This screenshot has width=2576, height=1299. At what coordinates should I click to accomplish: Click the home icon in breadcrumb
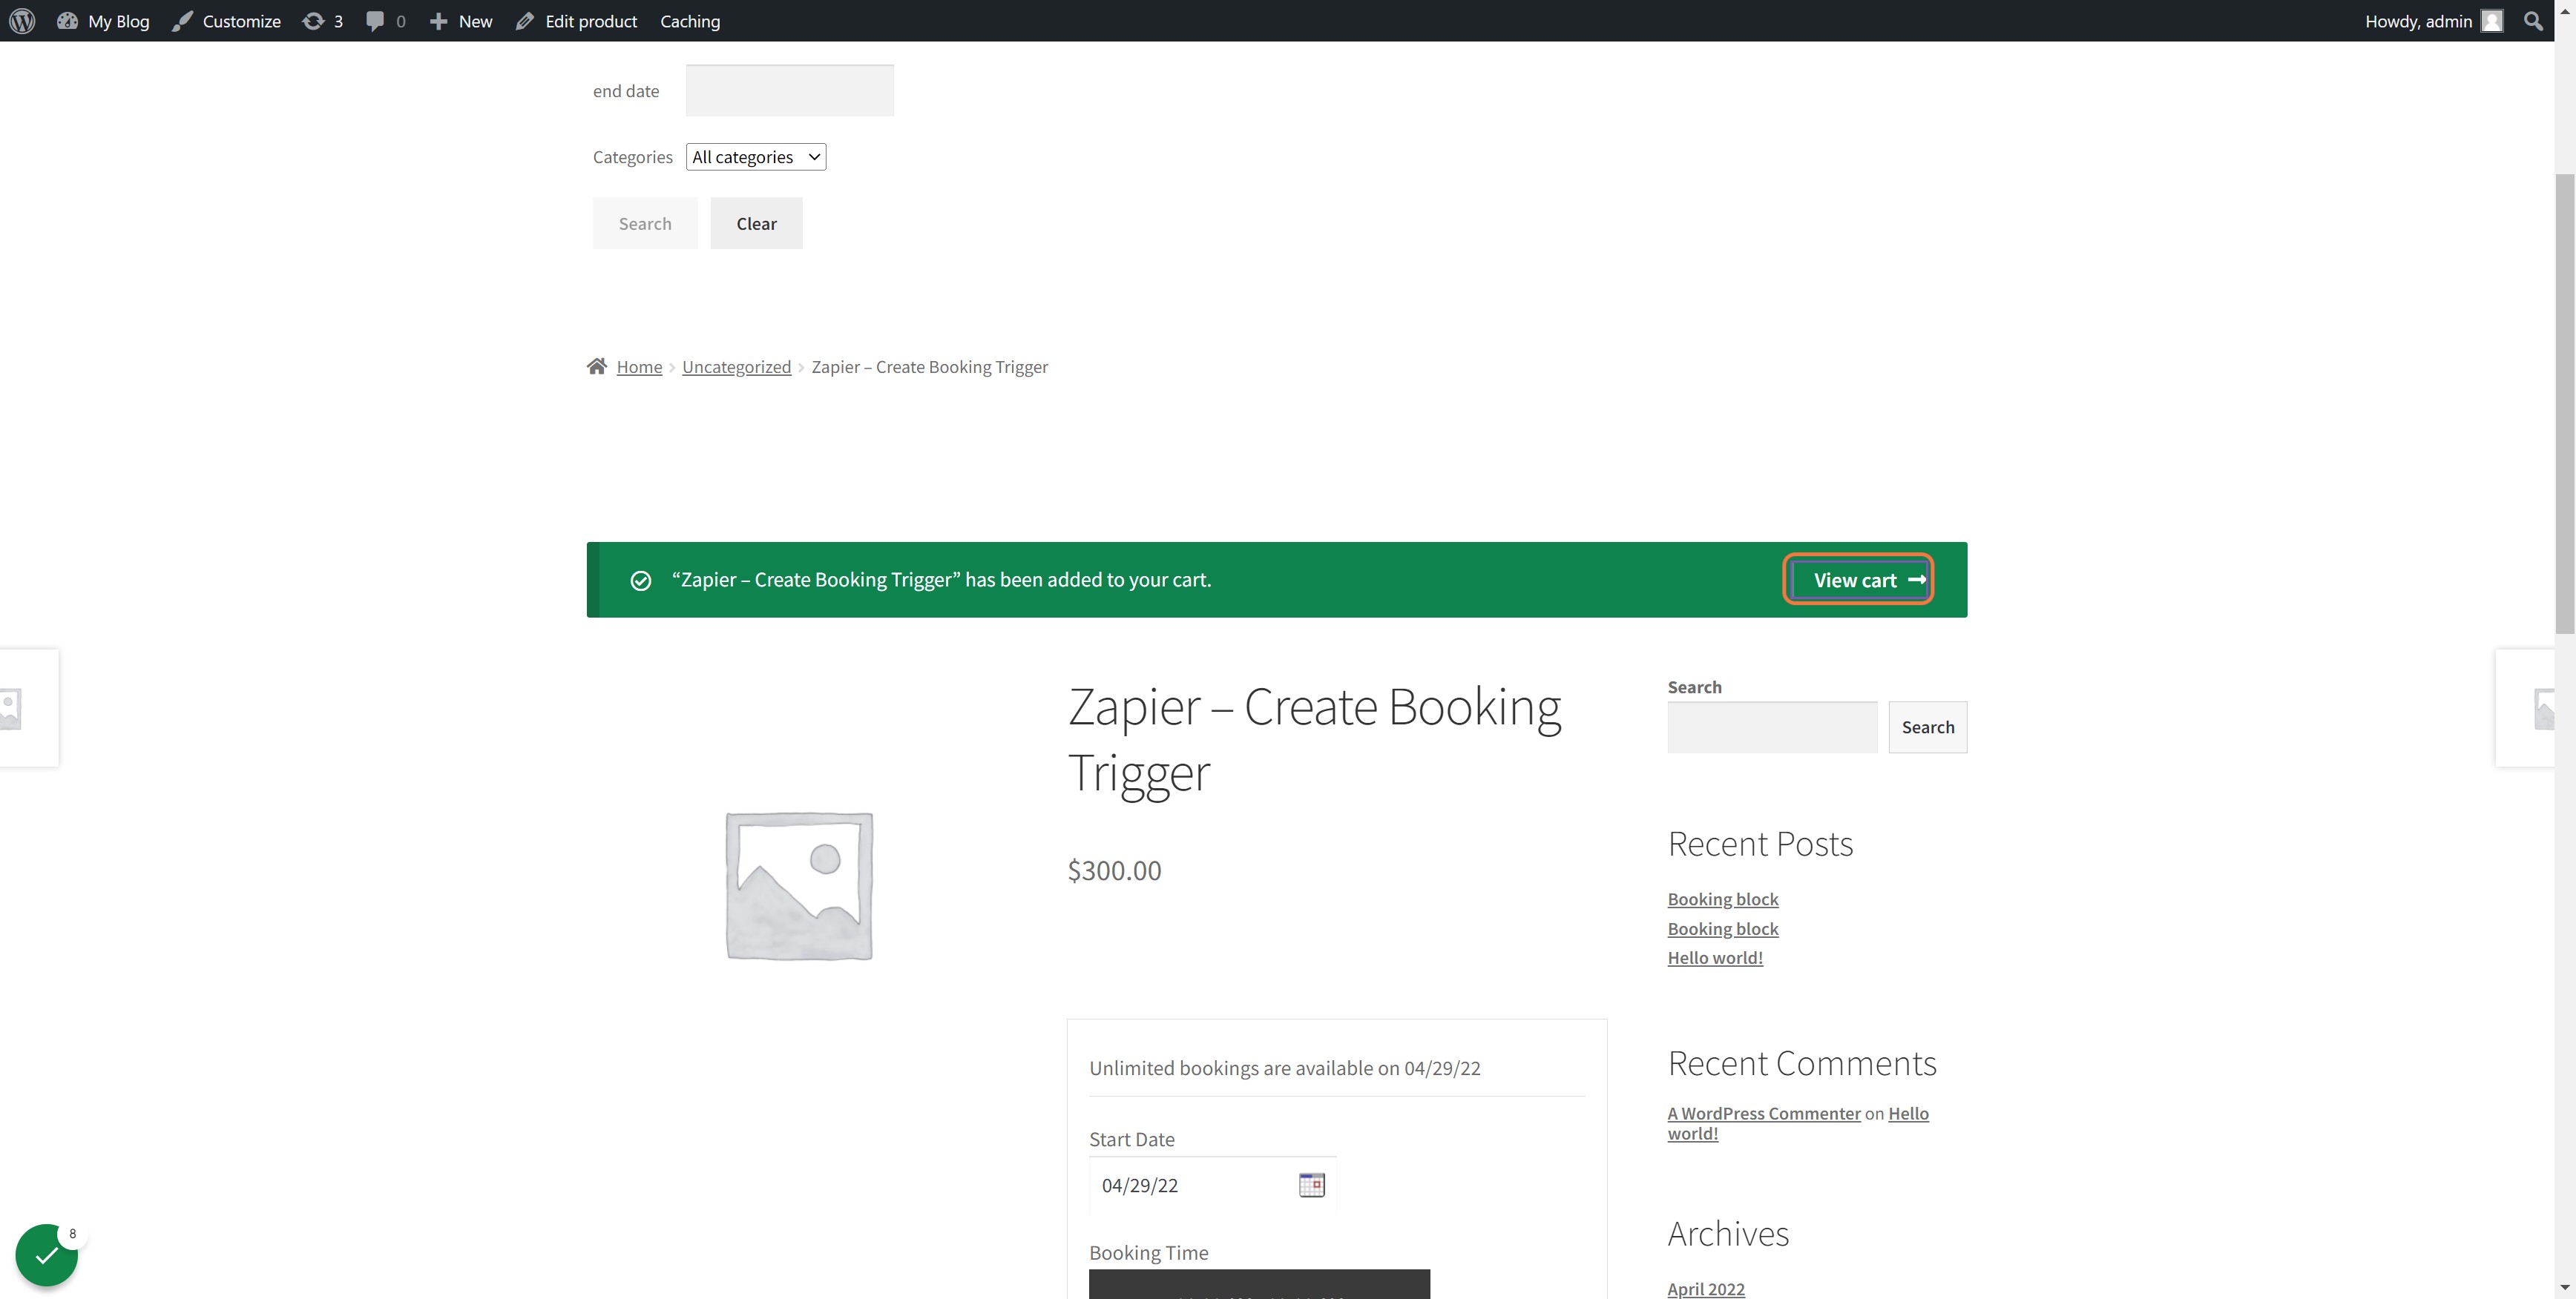(597, 367)
